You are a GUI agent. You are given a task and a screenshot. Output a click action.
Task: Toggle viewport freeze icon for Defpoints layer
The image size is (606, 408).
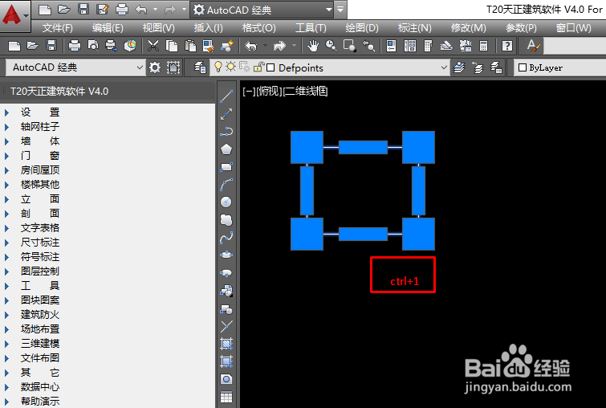pos(244,67)
